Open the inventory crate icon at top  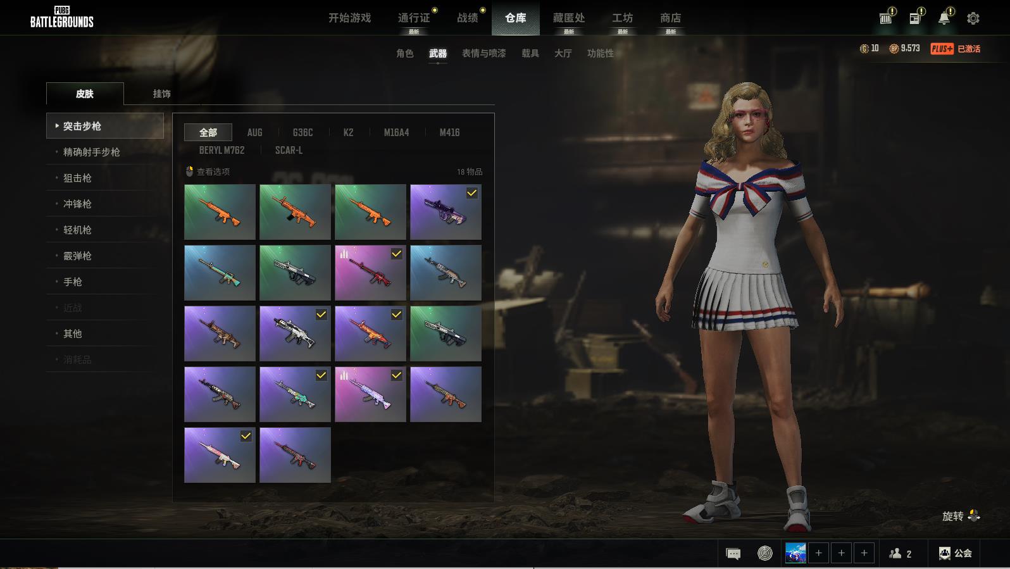(886, 18)
